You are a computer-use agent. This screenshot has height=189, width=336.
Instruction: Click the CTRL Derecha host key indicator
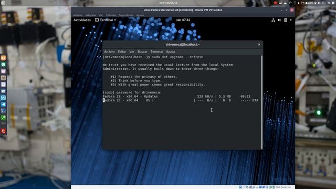283,187
